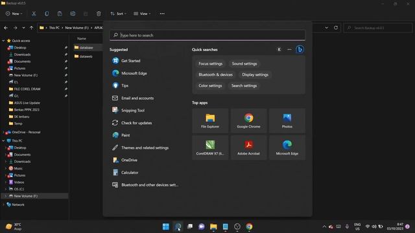This screenshot has width=415, height=233.
Task: Expand the OneDrive - Personal node
Action: tap(3, 132)
